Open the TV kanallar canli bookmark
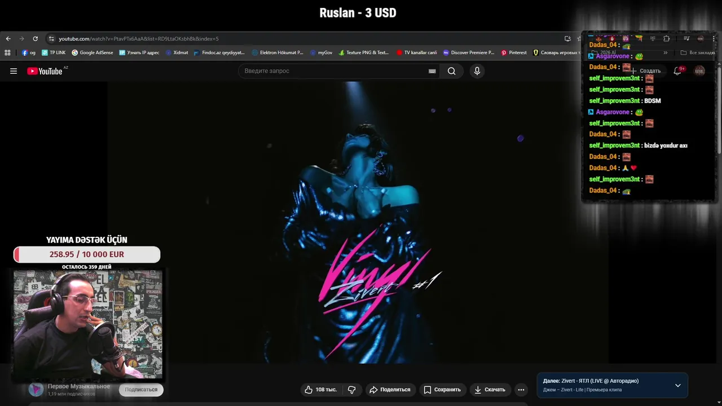Screen dimensions: 722x406 pos(417,52)
